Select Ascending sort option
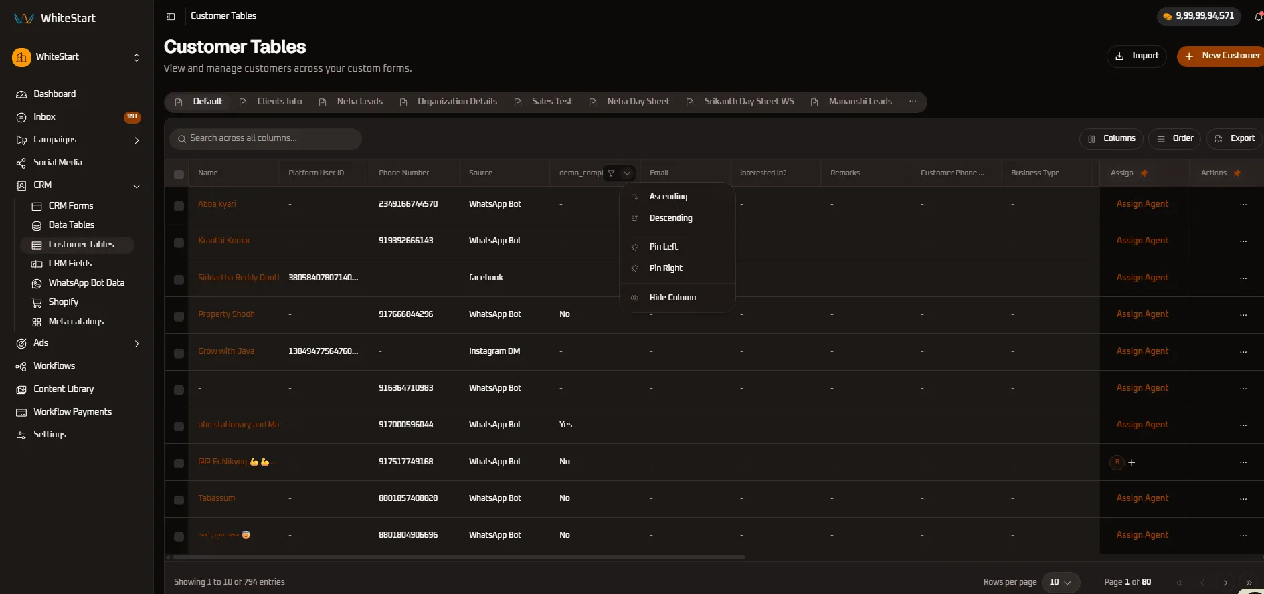This screenshot has width=1264, height=594. coord(678,197)
